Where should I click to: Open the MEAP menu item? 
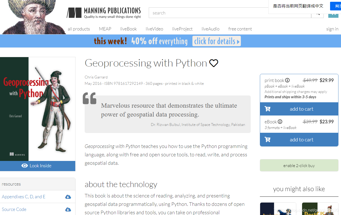tap(105, 29)
